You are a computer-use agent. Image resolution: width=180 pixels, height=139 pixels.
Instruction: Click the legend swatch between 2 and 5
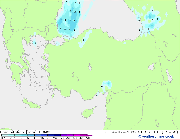[x=24, y=135]
